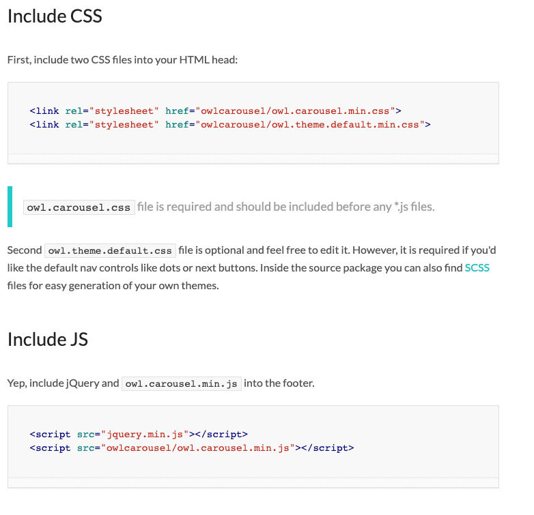Image resolution: width=534 pixels, height=515 pixels.
Task: Click the owl.theme.default.min.css href string
Action: (x=310, y=124)
